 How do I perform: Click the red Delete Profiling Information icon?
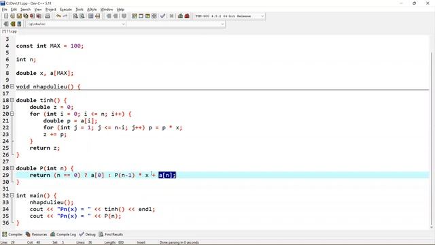pyautogui.click(x=187, y=16)
